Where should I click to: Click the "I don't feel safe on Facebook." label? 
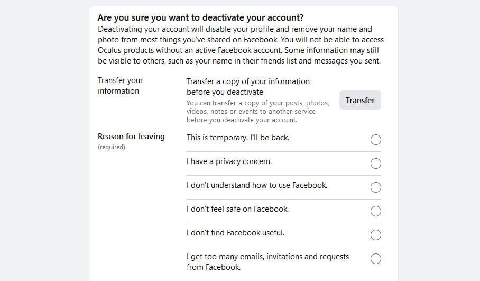[x=237, y=209]
